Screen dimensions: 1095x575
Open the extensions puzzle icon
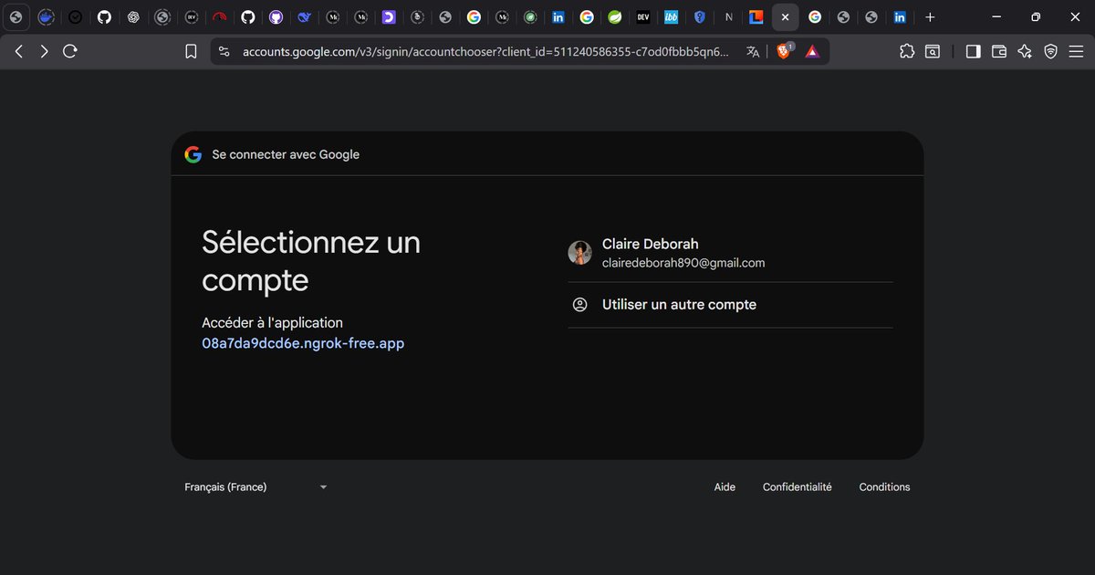tap(907, 52)
